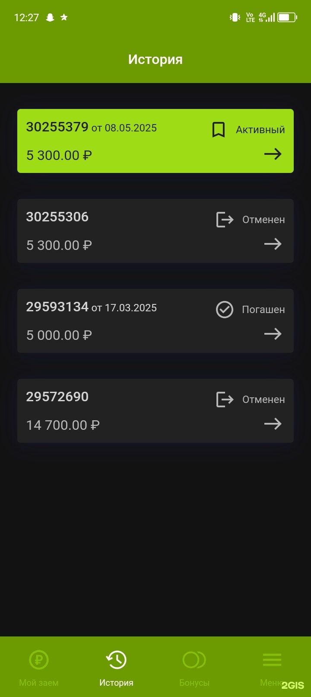Image resolution: width=311 pixels, height=697 pixels.
Task: Select the 14 700.00 ₽ loan amount
Action: (x=63, y=425)
